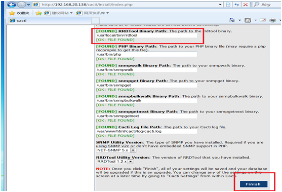Edit the snmpget Binary Path field
Screen dimensions: 282x192
[x=147, y=85]
